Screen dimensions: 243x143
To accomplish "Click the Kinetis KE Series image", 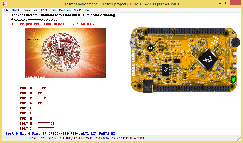I will coord(65,53).
